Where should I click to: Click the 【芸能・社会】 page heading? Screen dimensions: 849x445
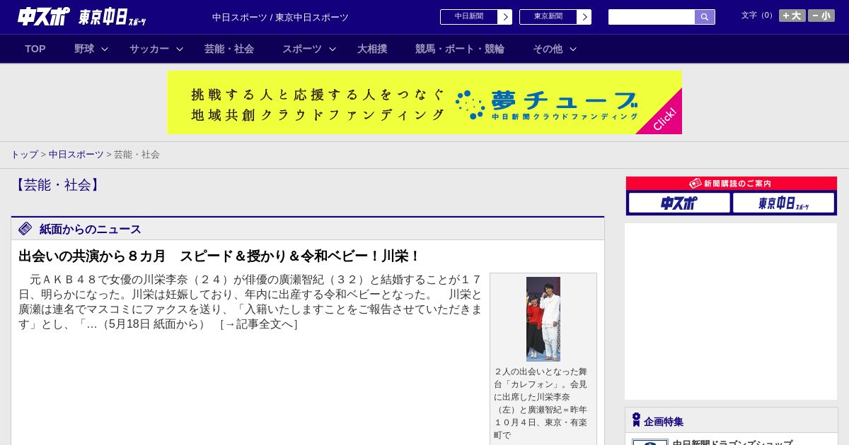57,185
